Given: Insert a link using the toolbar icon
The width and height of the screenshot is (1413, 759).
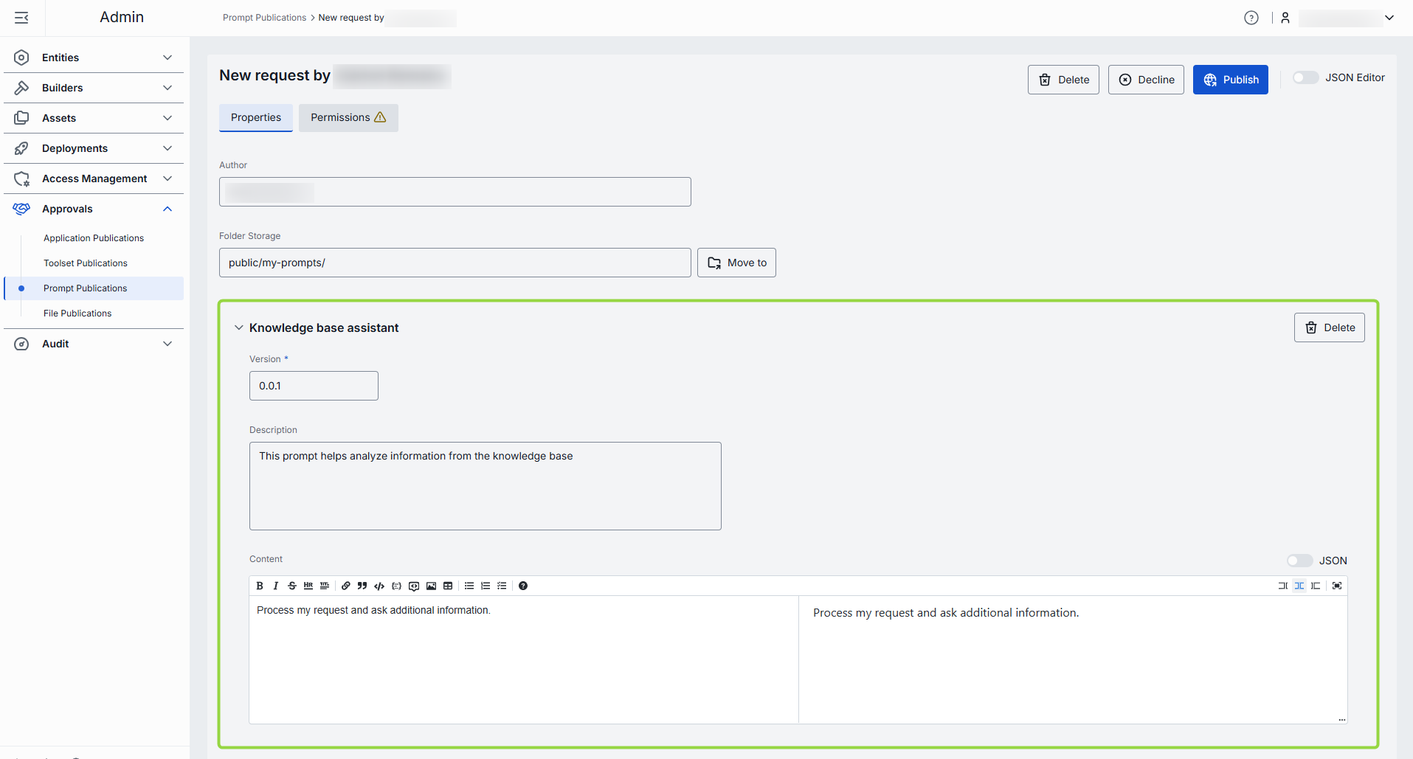Looking at the screenshot, I should point(346,586).
